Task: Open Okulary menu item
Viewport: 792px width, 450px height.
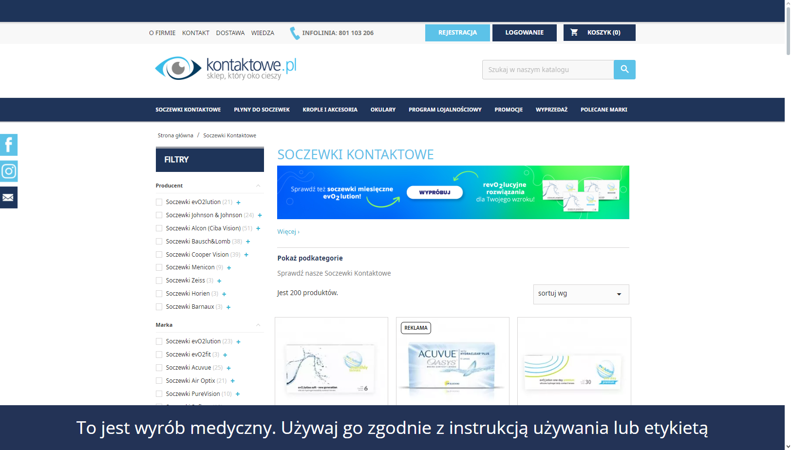Action: pyautogui.click(x=383, y=110)
